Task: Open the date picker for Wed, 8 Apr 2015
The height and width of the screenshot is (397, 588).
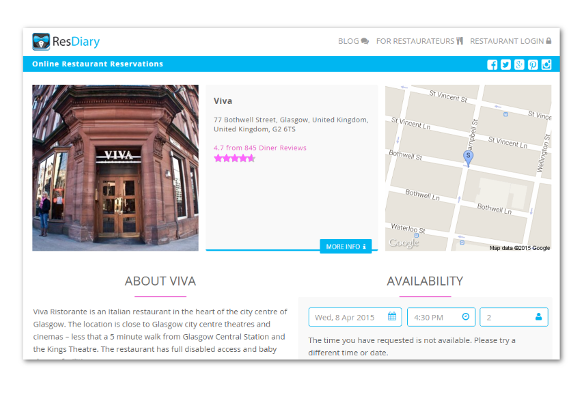Action: 348,317
